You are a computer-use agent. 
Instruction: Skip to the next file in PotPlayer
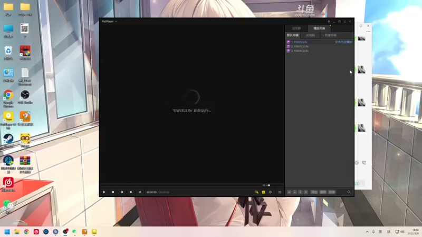131,192
